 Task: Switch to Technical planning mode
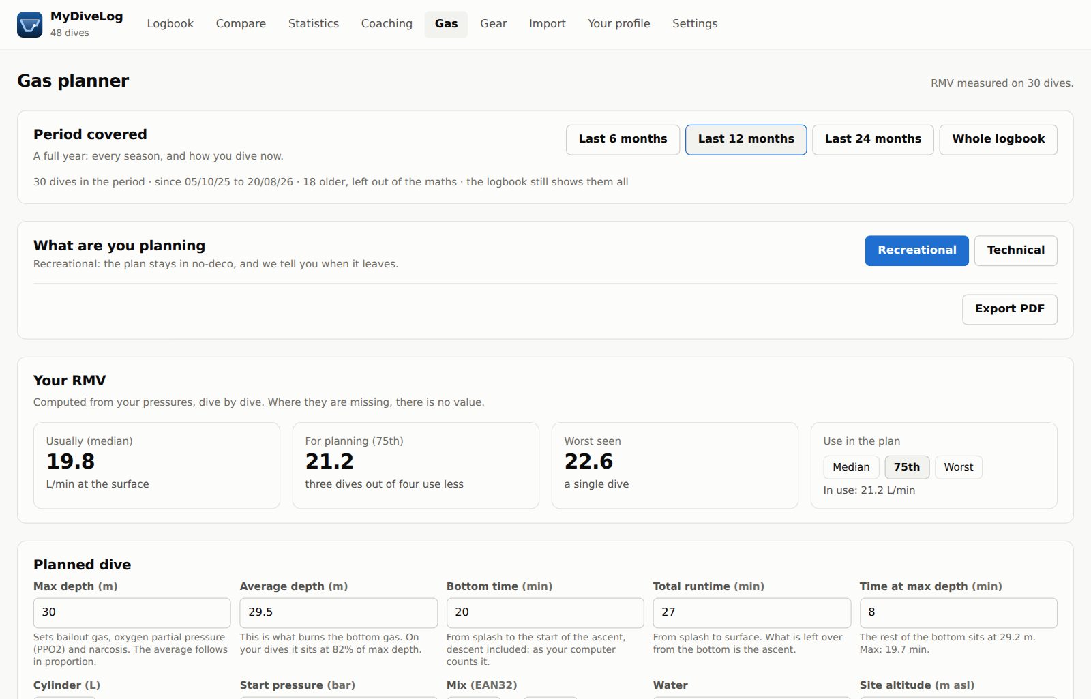(x=1016, y=250)
